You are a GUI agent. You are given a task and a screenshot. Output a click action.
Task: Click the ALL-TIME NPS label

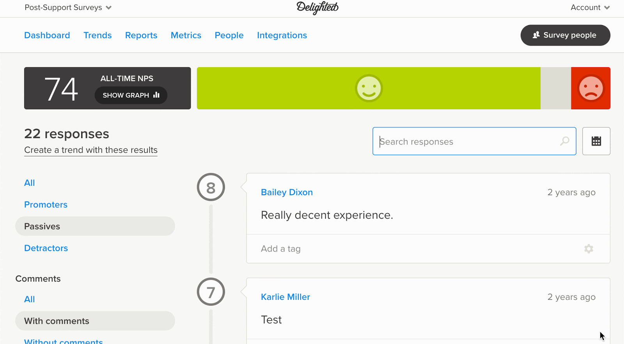127,78
